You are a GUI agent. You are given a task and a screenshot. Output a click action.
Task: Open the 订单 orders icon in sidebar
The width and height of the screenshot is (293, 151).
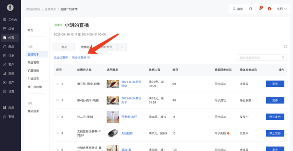pyautogui.click(x=5, y=56)
